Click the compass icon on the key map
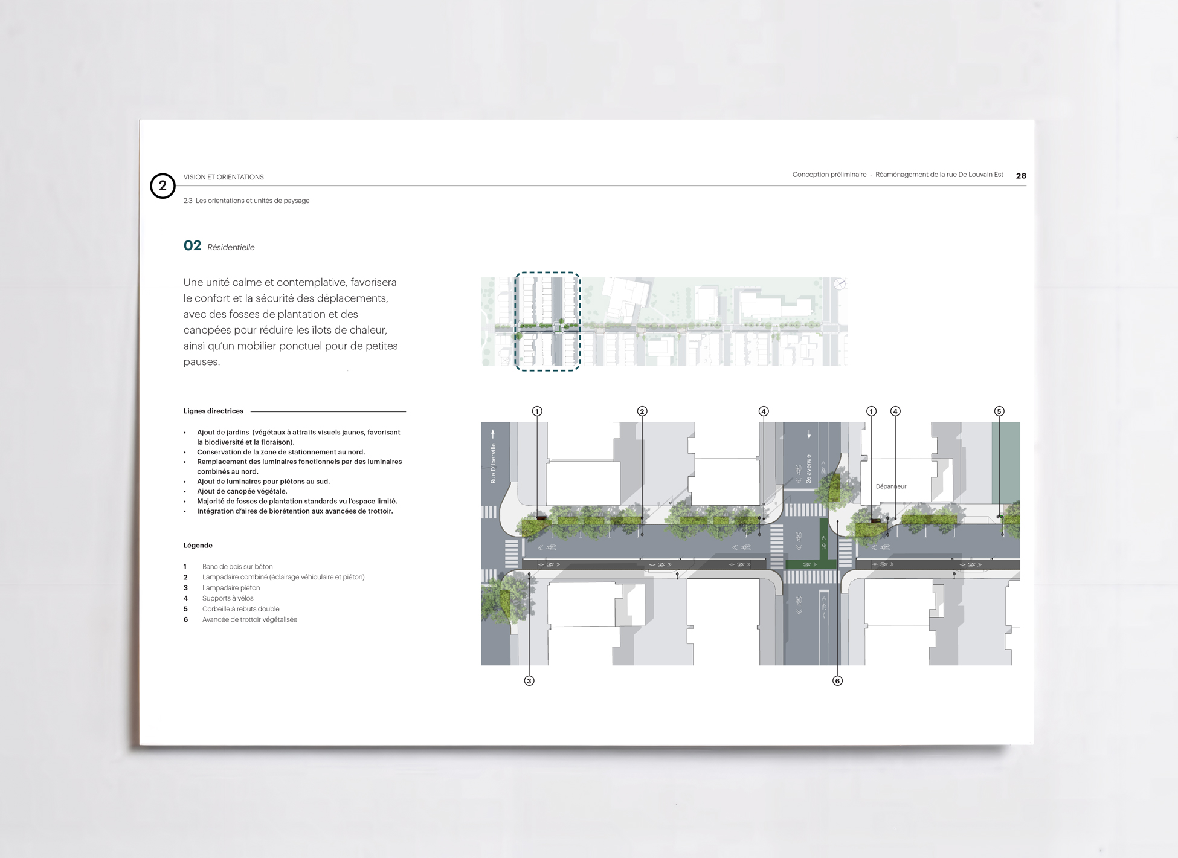The width and height of the screenshot is (1178, 858). pos(839,284)
